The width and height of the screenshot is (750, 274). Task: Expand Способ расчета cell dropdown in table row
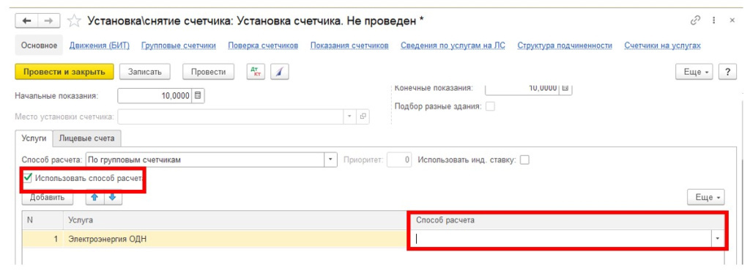pos(717,239)
